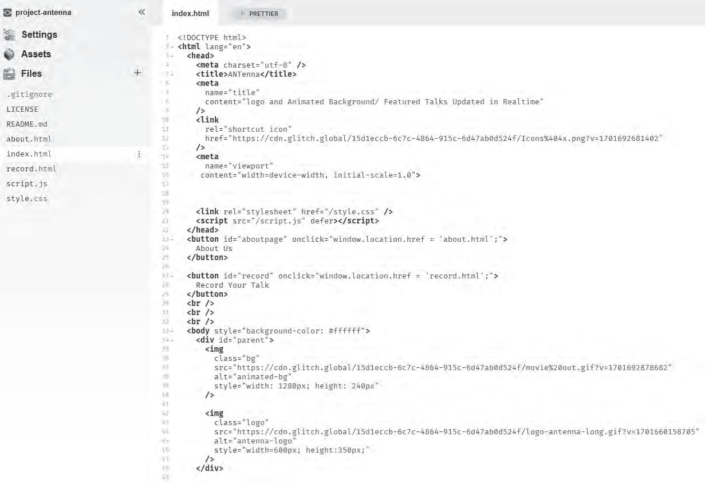Open script.js in the file list
The image size is (705, 483).
[x=27, y=184]
